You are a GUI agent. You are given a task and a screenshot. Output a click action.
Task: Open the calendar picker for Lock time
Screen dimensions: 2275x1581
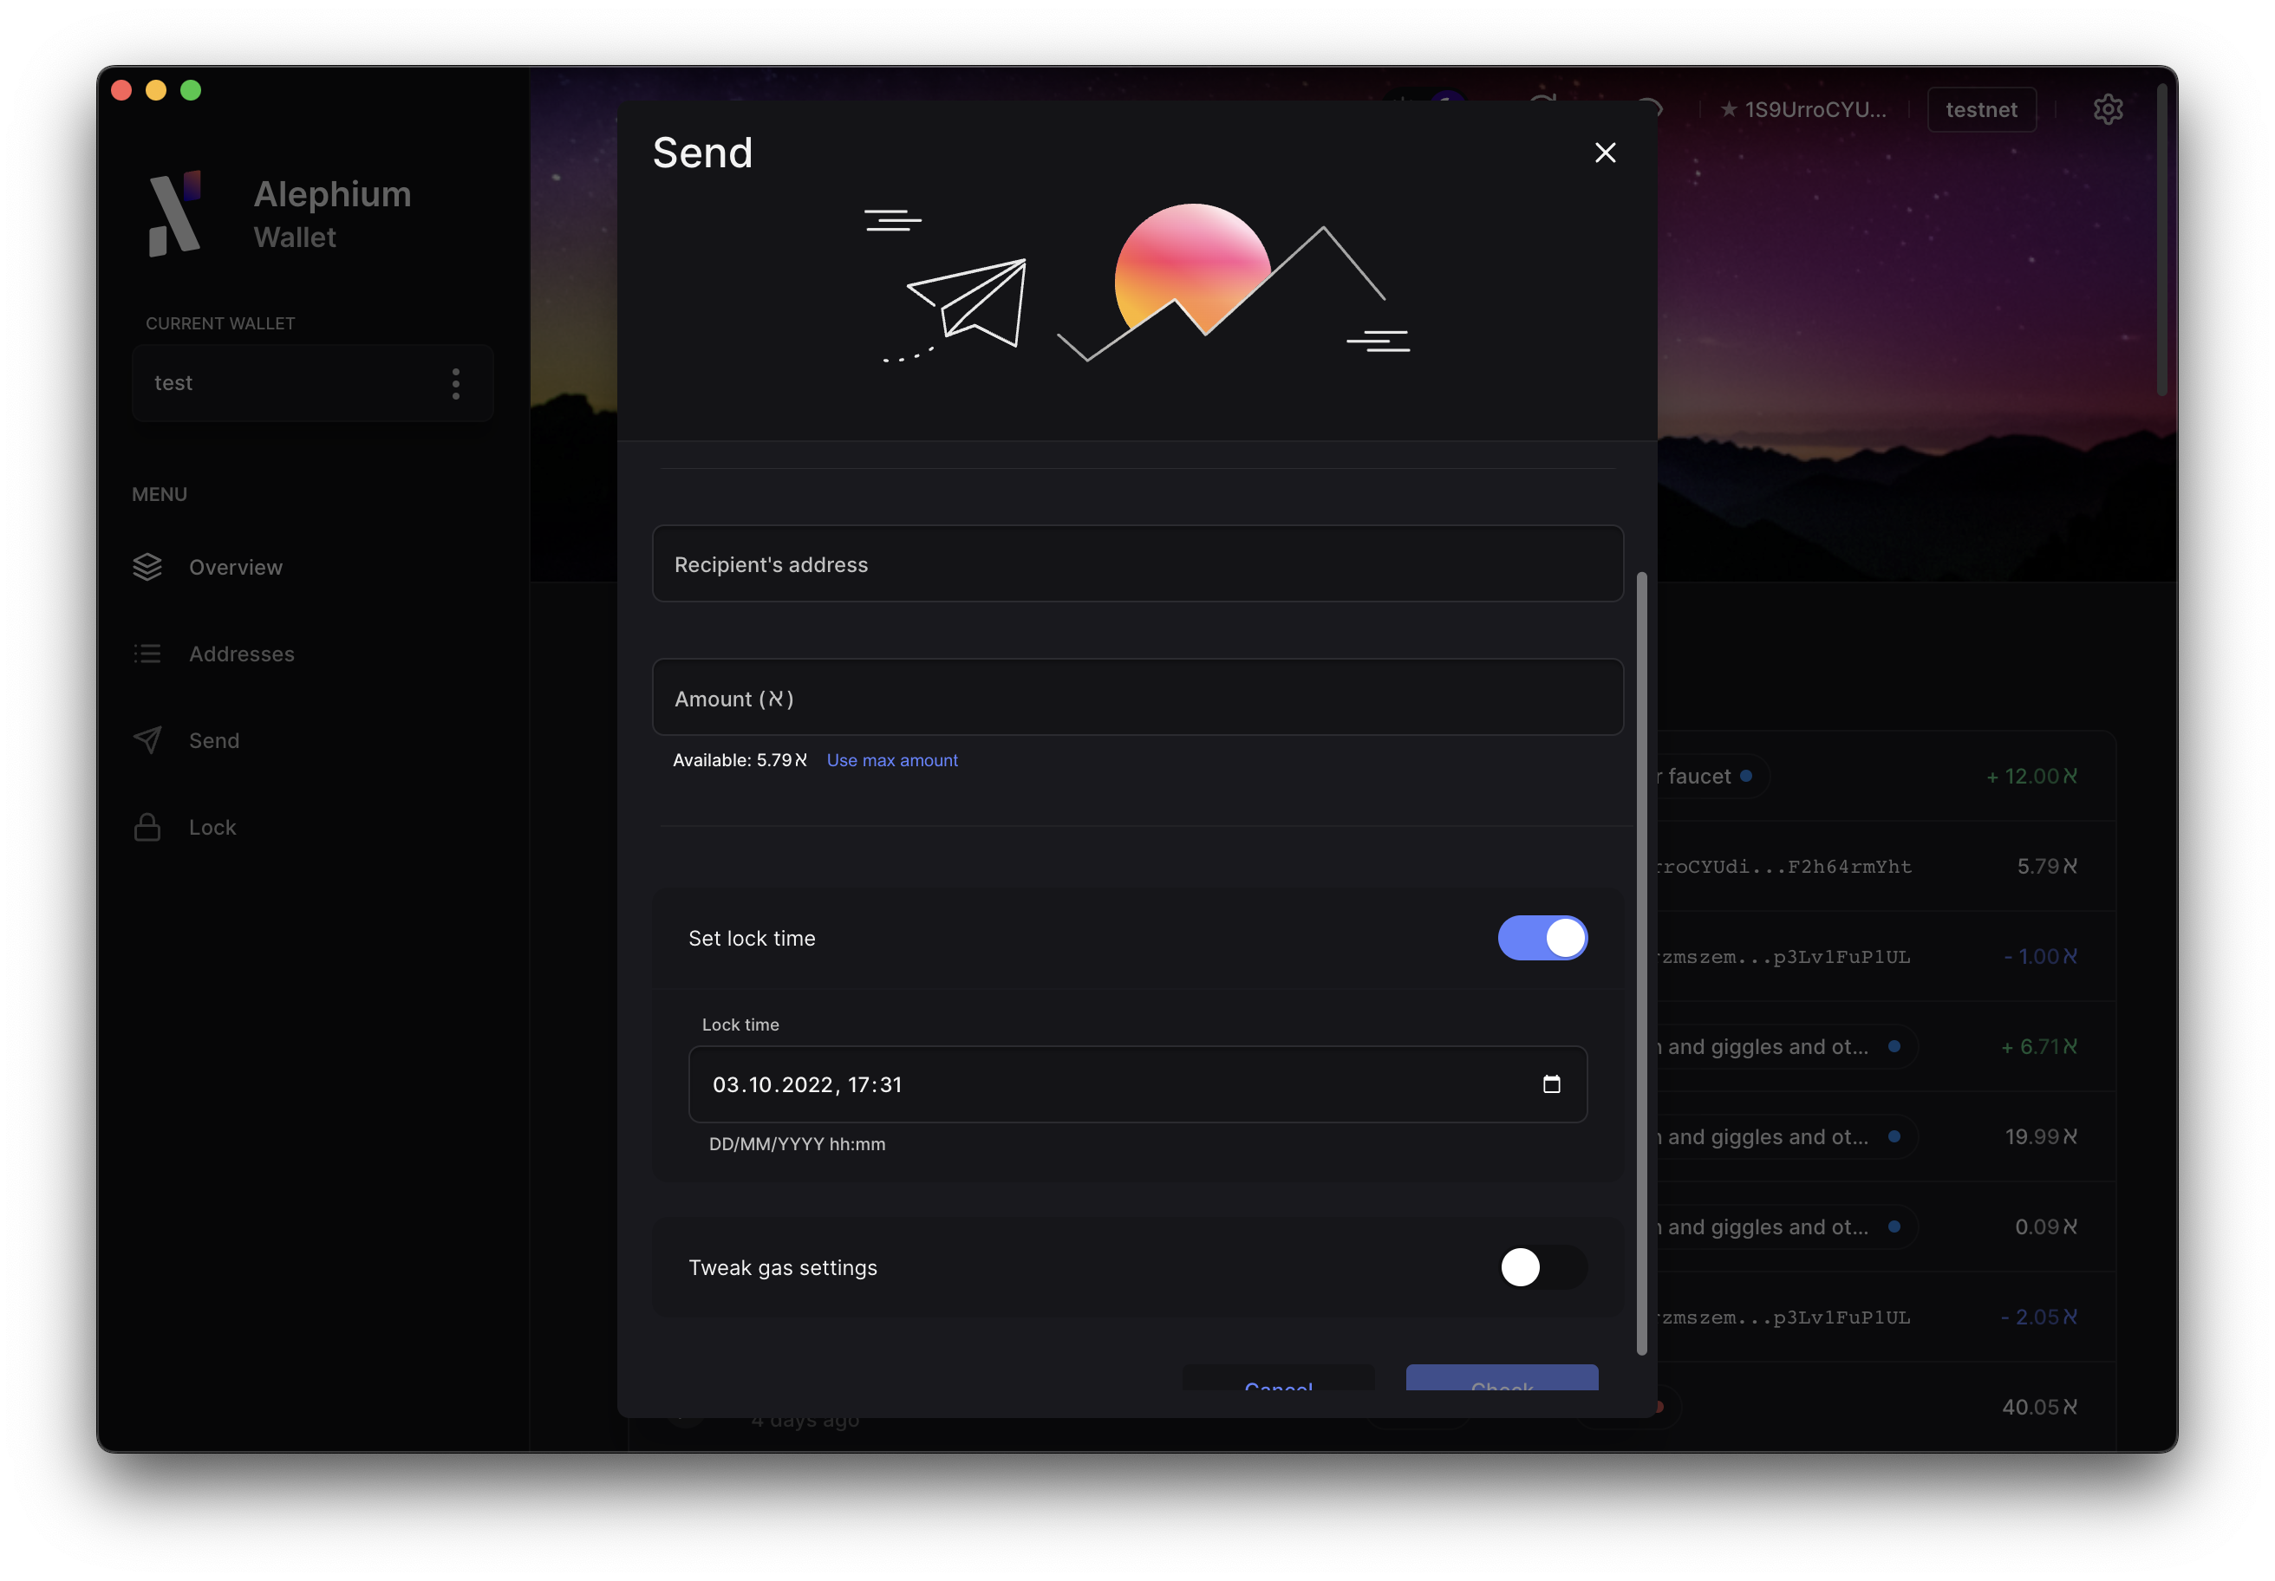[x=1552, y=1084]
